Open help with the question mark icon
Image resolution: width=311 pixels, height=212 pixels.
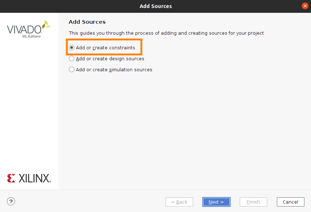click(11, 201)
